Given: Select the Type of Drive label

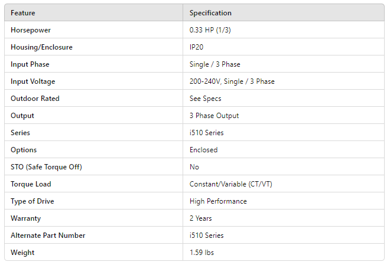Looking at the screenshot, I should coord(32,201).
